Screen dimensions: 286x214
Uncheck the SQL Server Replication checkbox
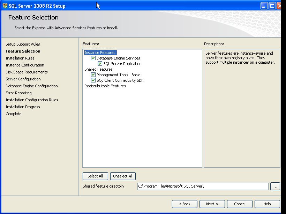pos(100,64)
